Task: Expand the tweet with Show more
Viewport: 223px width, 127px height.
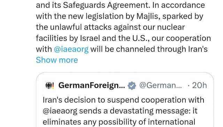Action: click(x=57, y=60)
